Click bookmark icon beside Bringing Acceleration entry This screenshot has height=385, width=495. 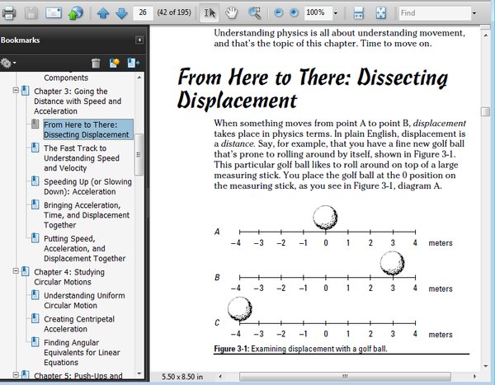click(35, 204)
